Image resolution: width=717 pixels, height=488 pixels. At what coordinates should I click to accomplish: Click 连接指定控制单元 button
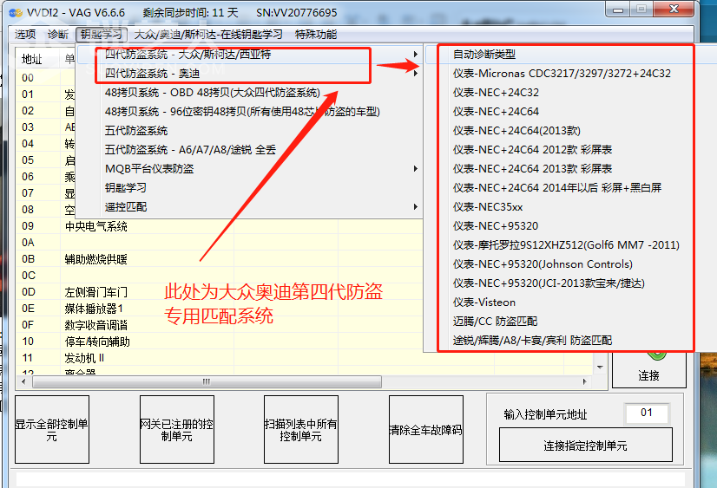tap(586, 445)
